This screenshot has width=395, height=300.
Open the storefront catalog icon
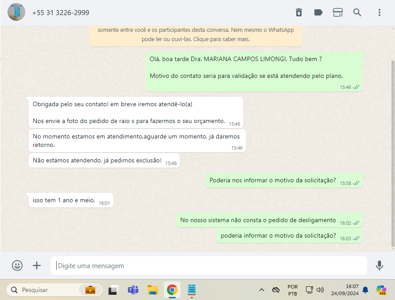coord(338,12)
